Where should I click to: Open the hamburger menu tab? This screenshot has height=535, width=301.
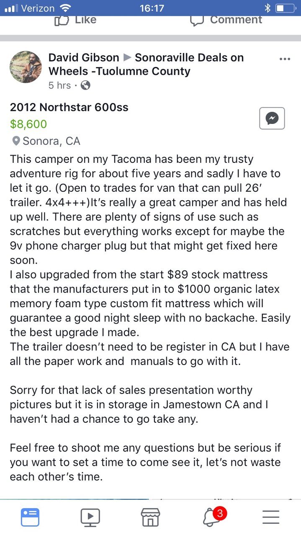click(x=271, y=517)
